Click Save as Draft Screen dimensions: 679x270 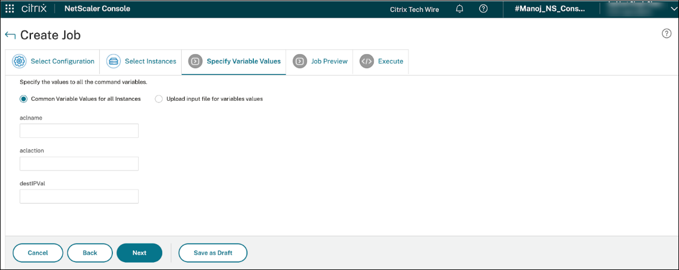[x=213, y=252]
